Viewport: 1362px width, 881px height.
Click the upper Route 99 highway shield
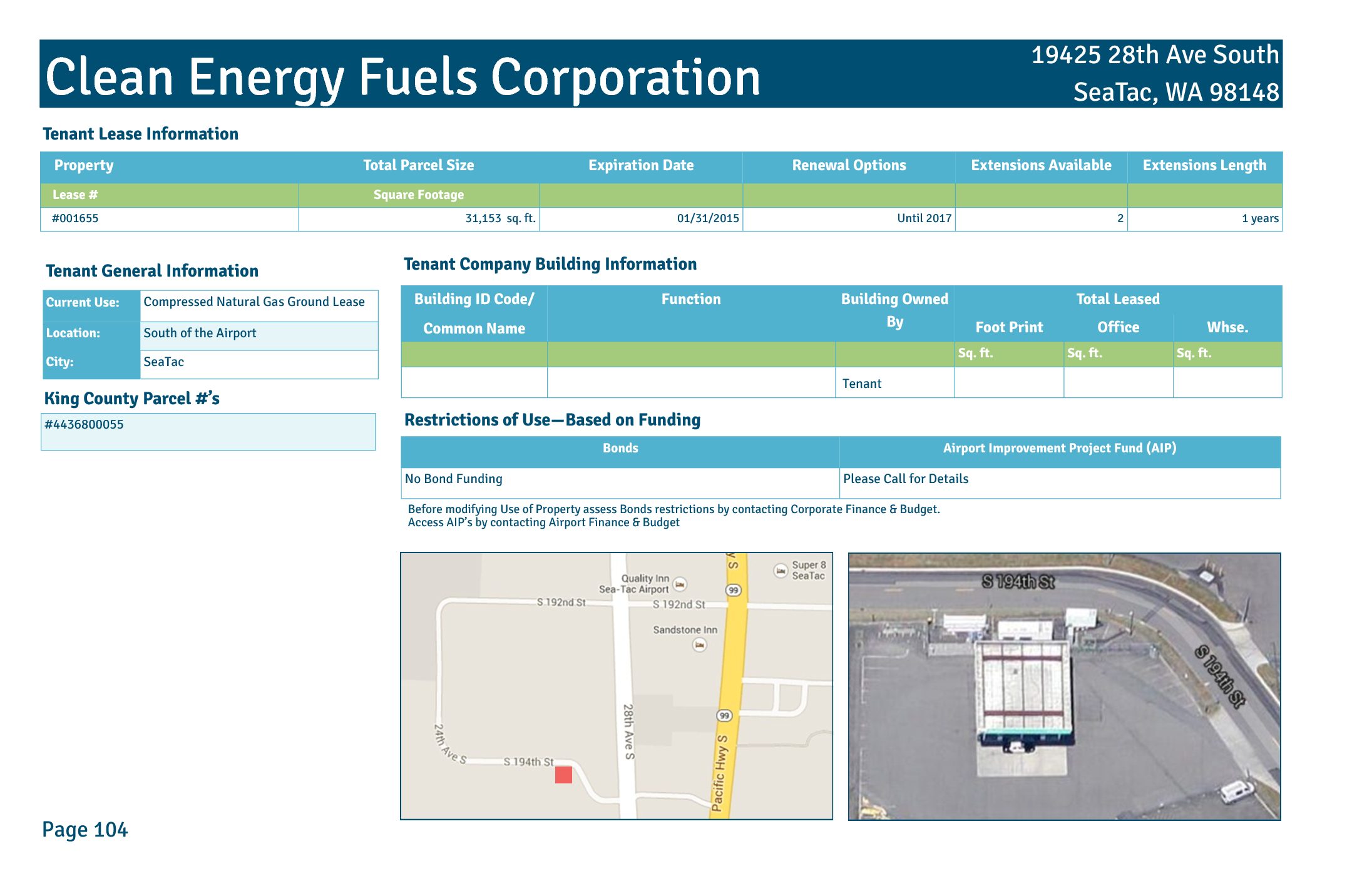pyautogui.click(x=734, y=590)
